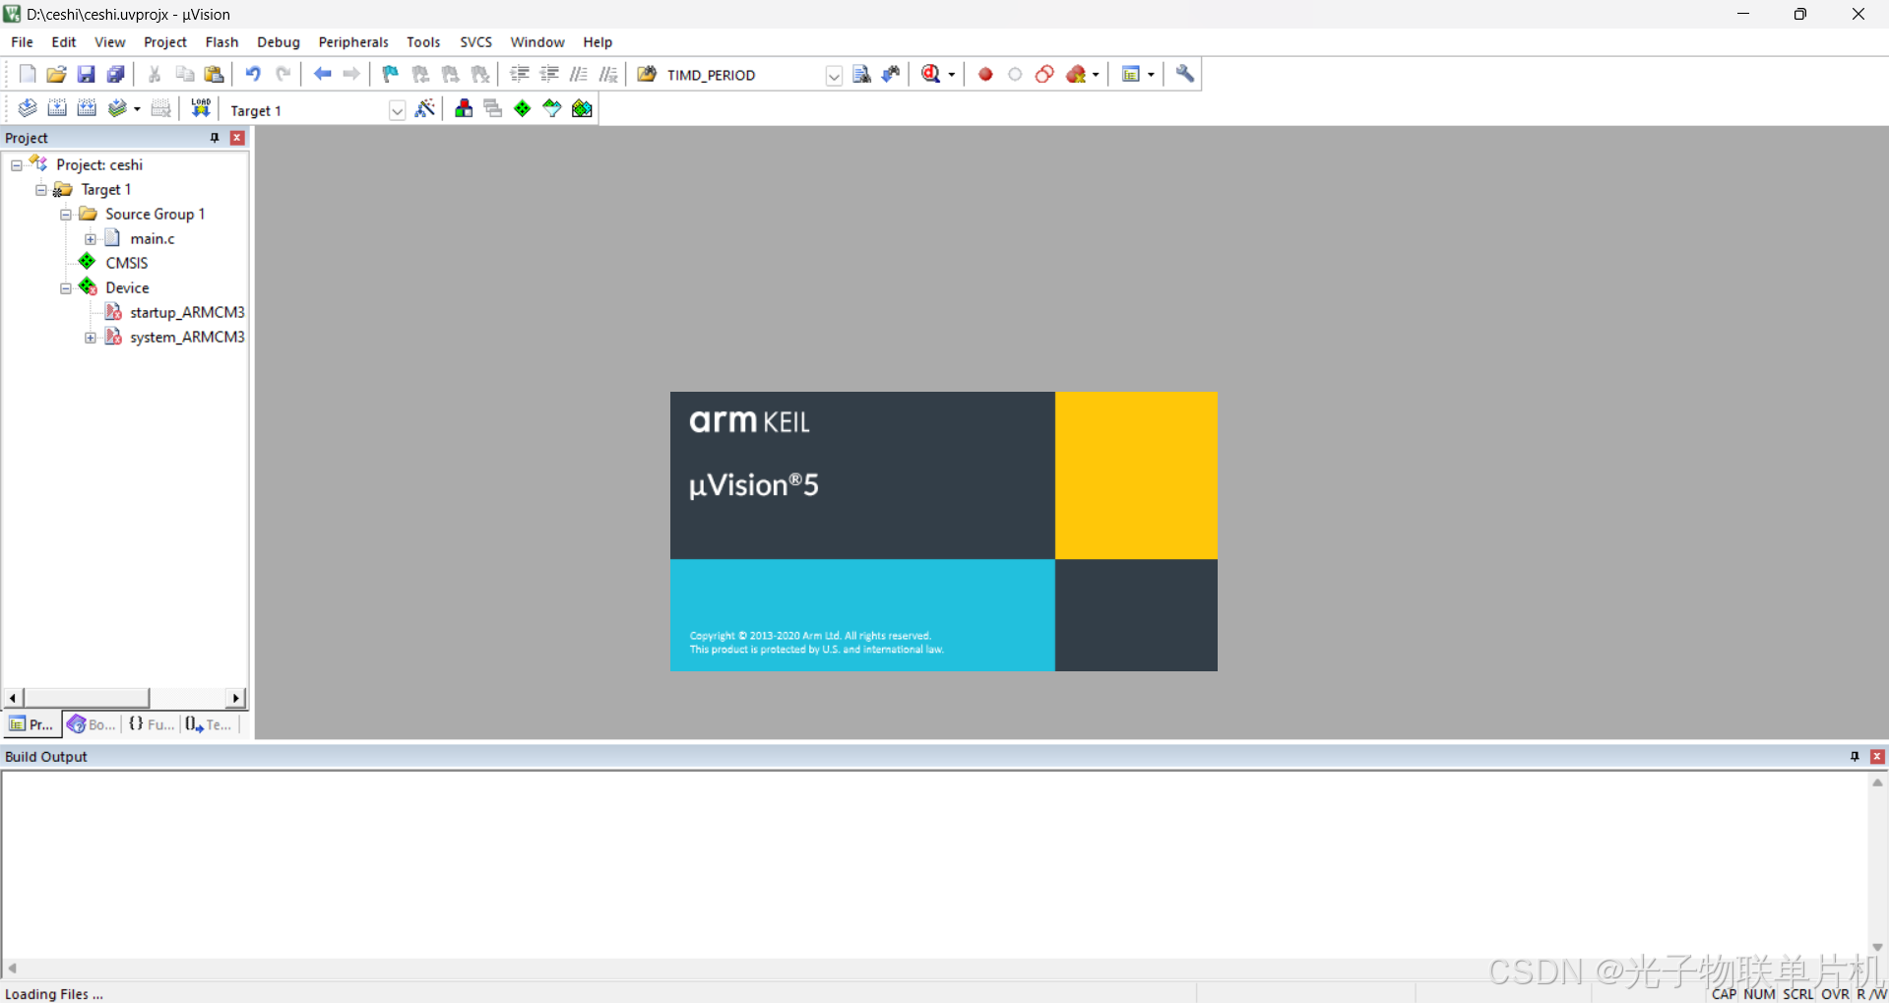Build the target files
Image resolution: width=1889 pixels, height=1003 pixels.
pos(57,108)
